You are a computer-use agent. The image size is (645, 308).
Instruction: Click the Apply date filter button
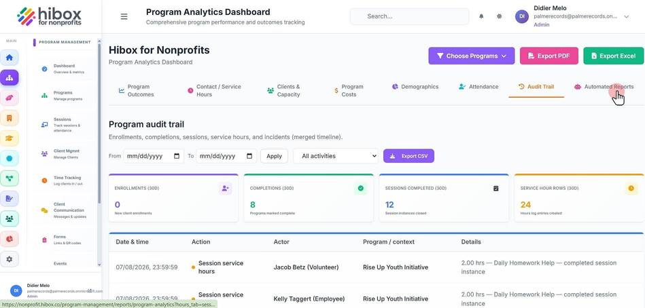[274, 156]
